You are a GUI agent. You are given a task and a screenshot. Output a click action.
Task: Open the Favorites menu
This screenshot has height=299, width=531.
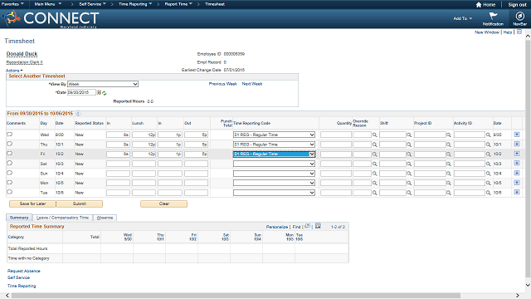(x=12, y=4)
